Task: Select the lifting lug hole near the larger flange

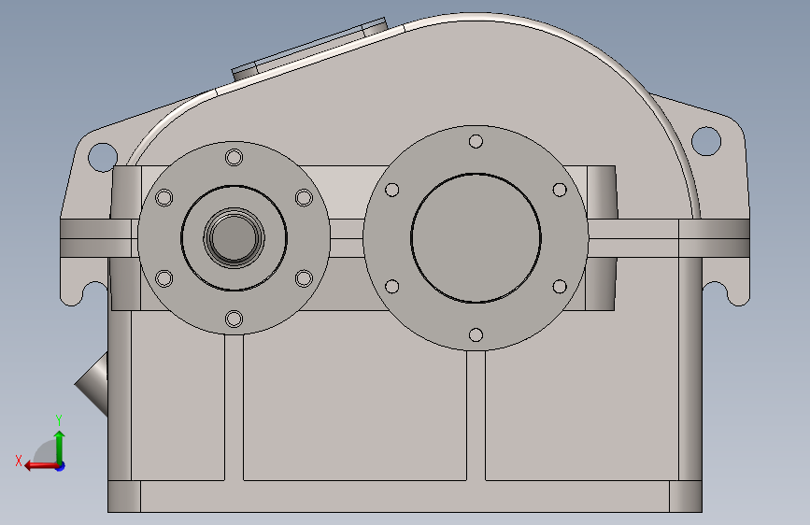Action: 705,140
